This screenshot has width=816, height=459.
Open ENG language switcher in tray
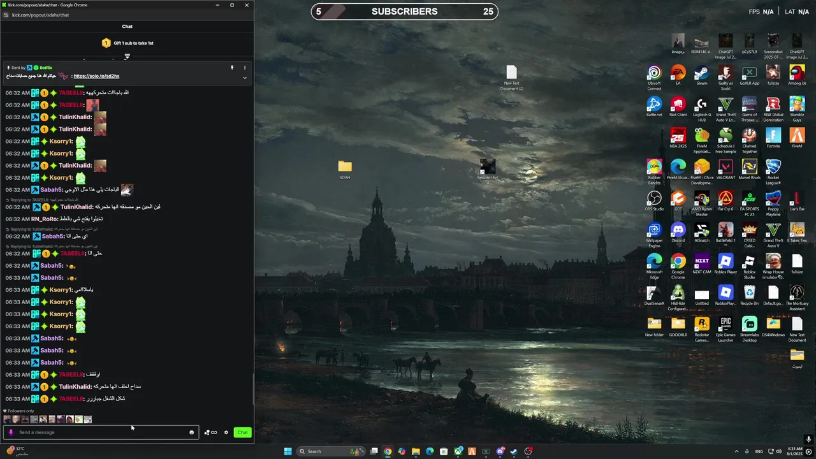tap(759, 451)
